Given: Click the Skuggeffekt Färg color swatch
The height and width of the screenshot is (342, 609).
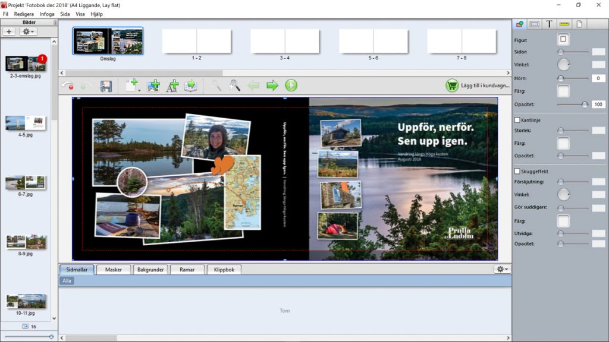Looking at the screenshot, I should [563, 221].
